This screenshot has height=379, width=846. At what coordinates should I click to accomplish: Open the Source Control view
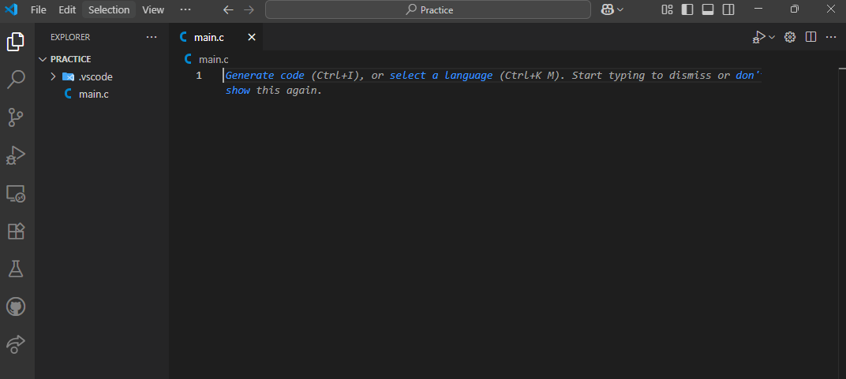pyautogui.click(x=17, y=117)
